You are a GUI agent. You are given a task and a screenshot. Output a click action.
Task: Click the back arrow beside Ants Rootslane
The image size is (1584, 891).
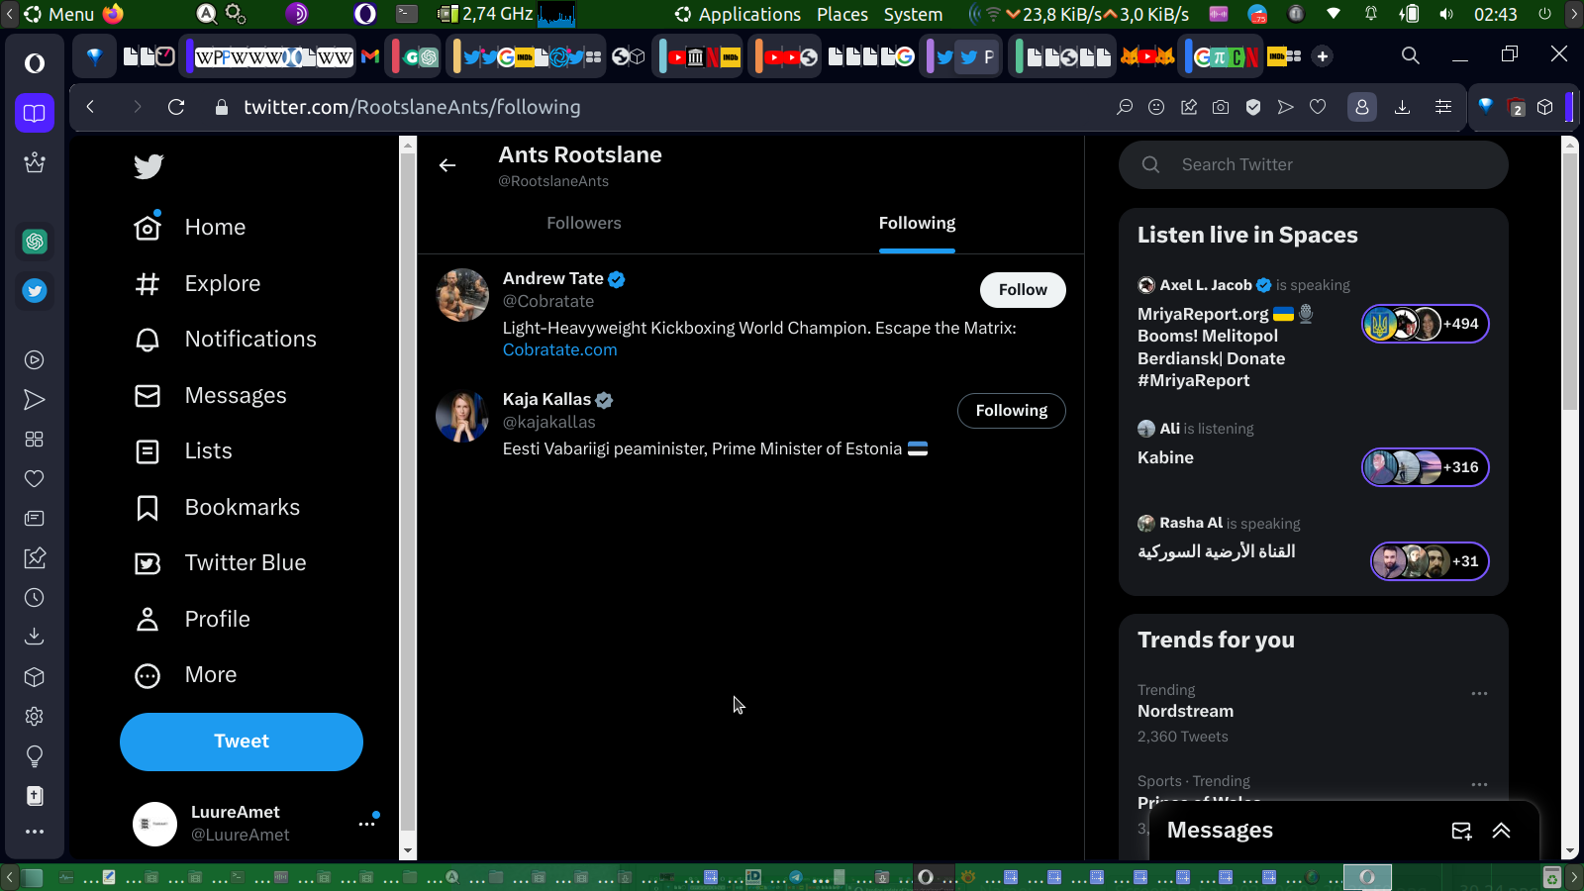pyautogui.click(x=447, y=165)
